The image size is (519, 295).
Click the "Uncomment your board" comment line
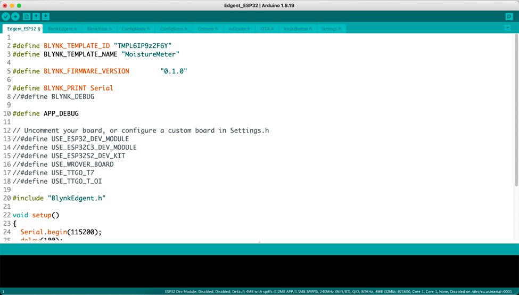[x=141, y=130]
